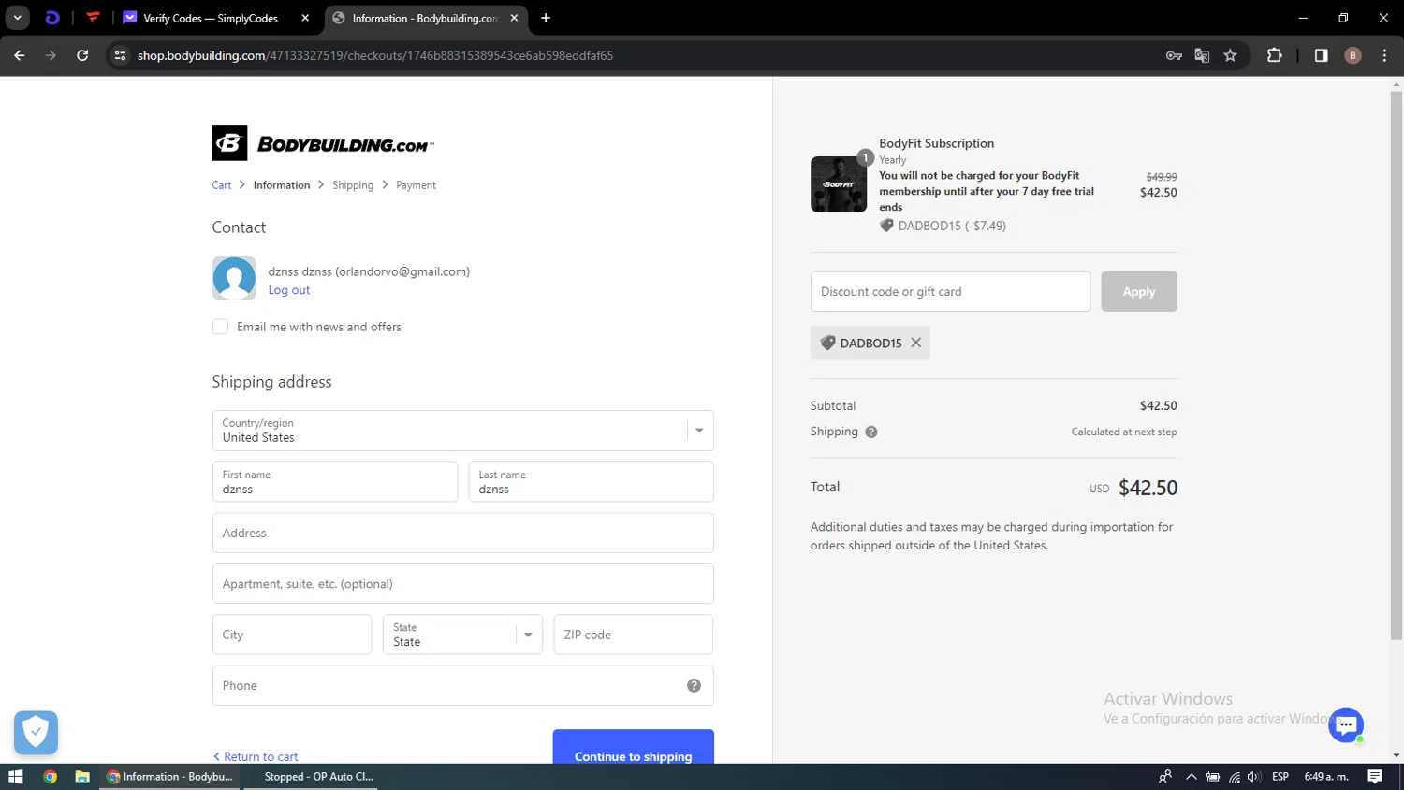
Task: Select the Payment breadcrumb step
Action: coord(416,185)
